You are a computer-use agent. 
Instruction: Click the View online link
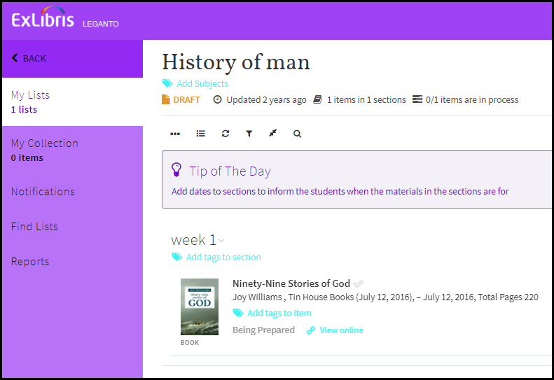click(x=341, y=330)
